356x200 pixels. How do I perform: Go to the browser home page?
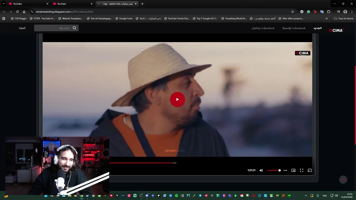click(24, 12)
